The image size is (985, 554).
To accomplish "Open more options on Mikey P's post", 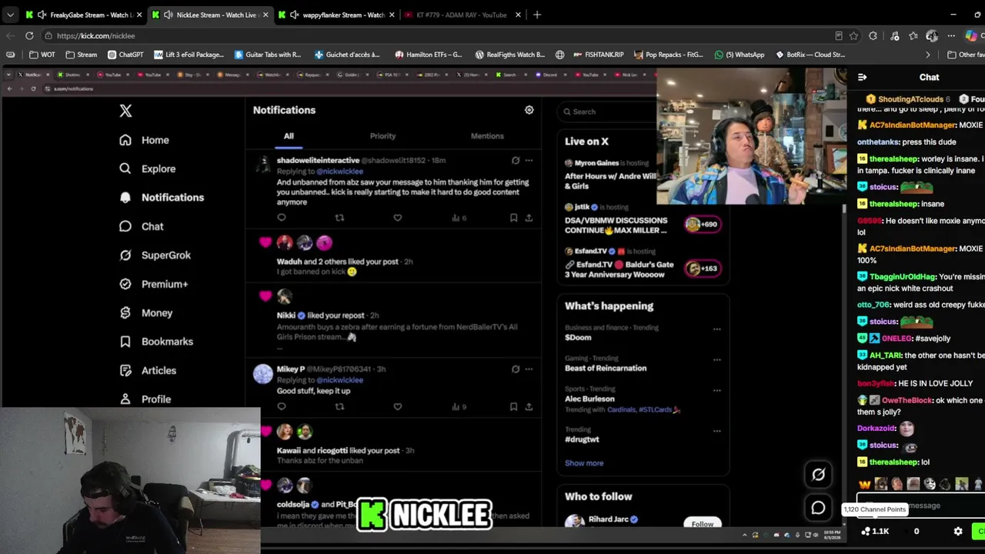I will pos(529,369).
